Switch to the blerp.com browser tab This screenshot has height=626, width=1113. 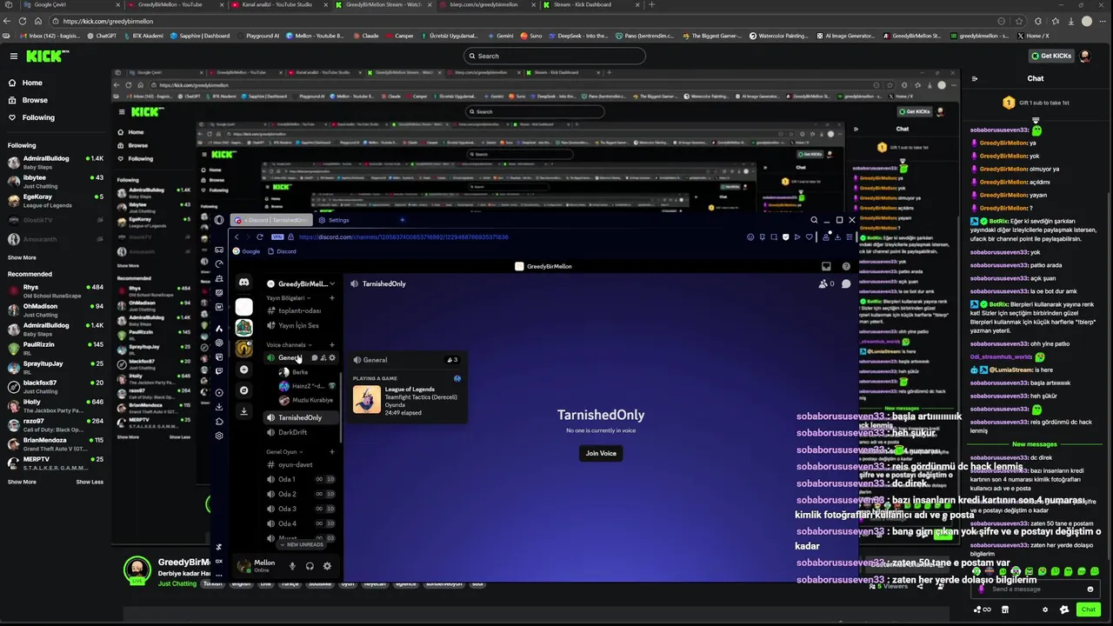pyautogui.click(x=488, y=4)
